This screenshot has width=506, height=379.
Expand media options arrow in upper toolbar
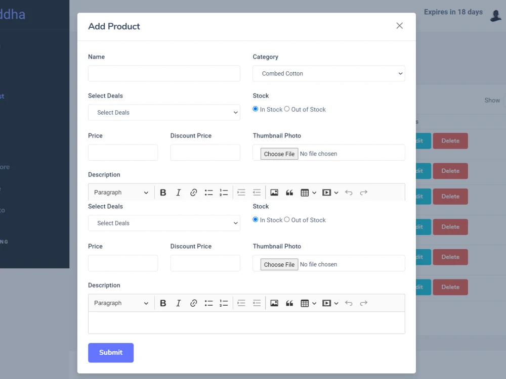pos(336,193)
